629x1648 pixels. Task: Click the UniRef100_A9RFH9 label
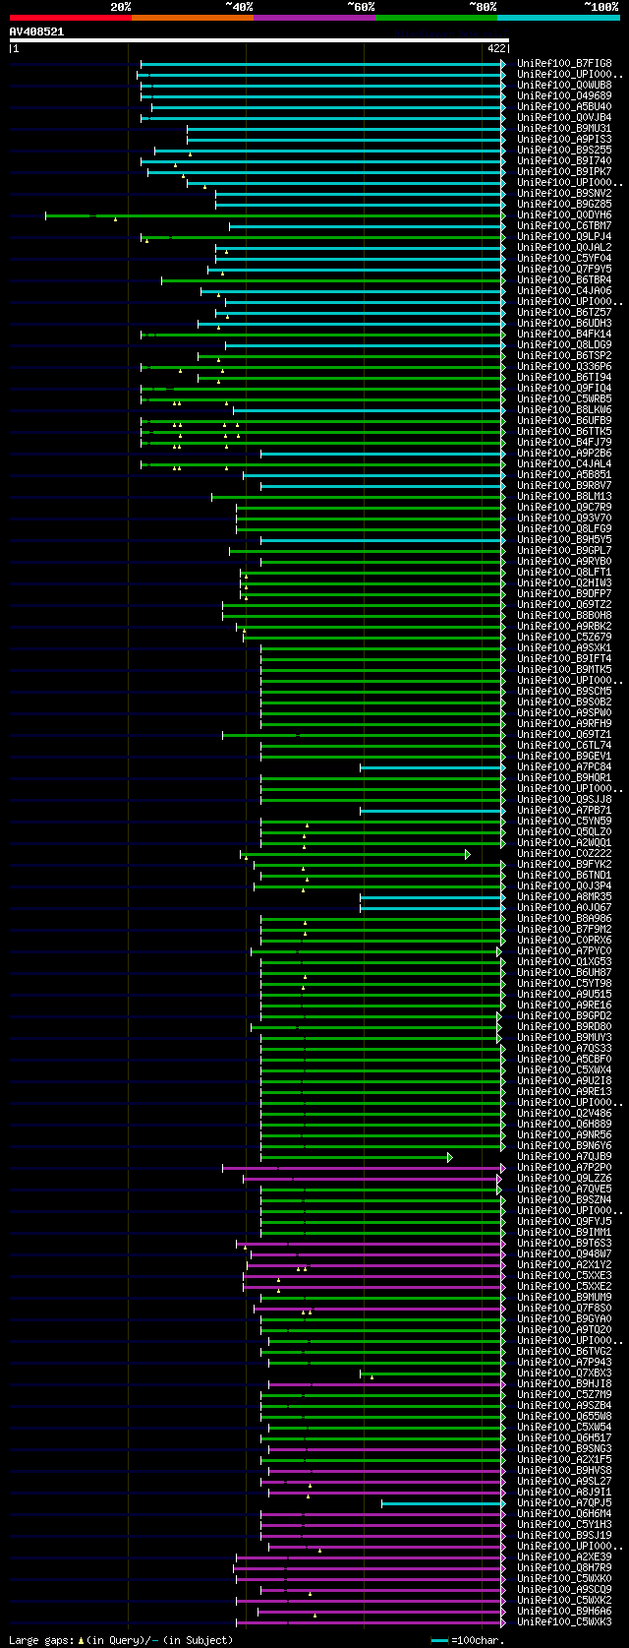coord(564,724)
